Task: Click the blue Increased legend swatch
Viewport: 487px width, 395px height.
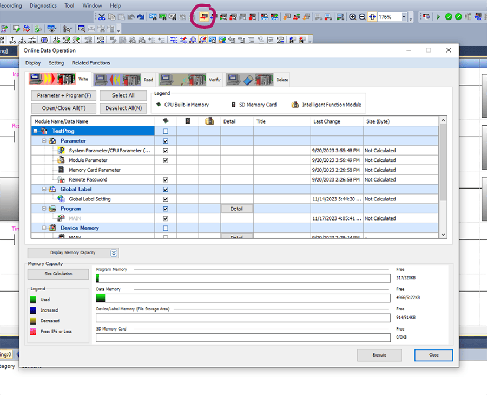Action: click(33, 310)
